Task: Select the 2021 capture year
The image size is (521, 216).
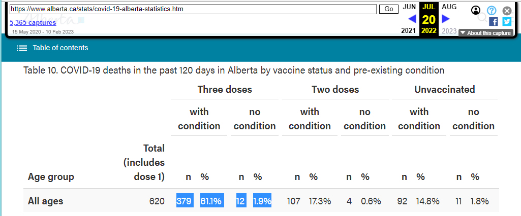Action: click(x=409, y=31)
